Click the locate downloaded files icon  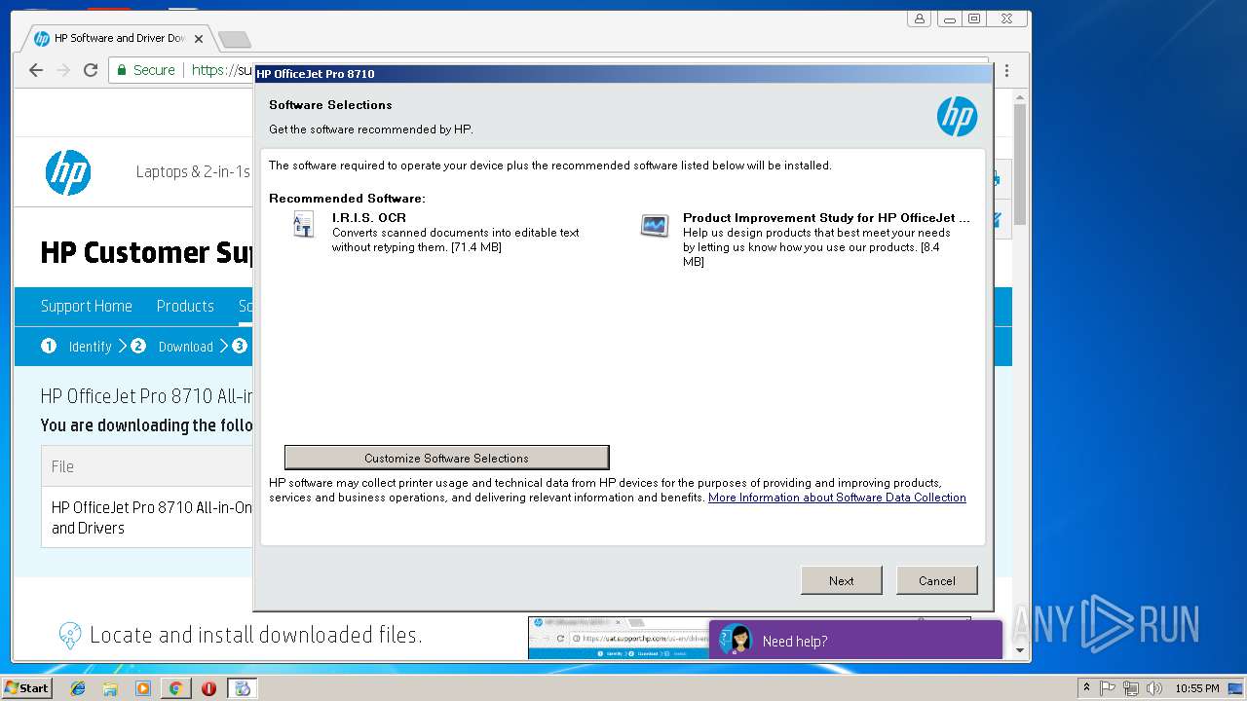(x=70, y=636)
